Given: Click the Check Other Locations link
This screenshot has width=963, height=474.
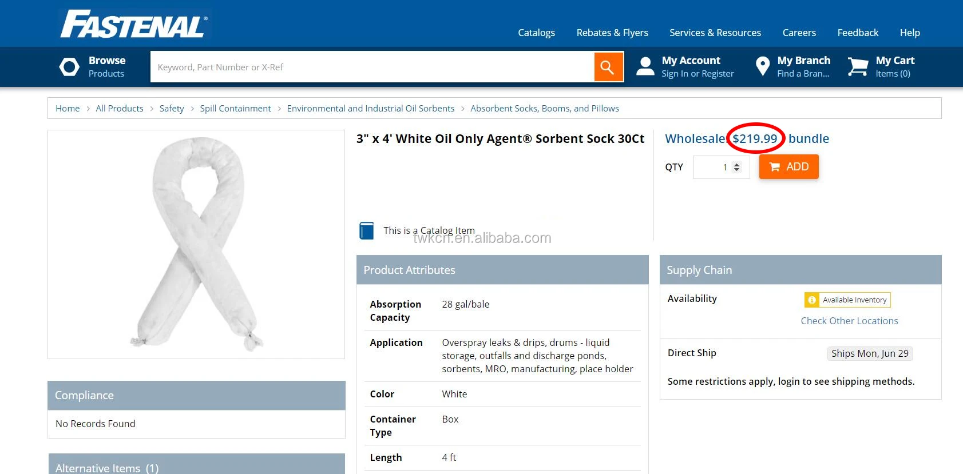Looking at the screenshot, I should click(849, 321).
